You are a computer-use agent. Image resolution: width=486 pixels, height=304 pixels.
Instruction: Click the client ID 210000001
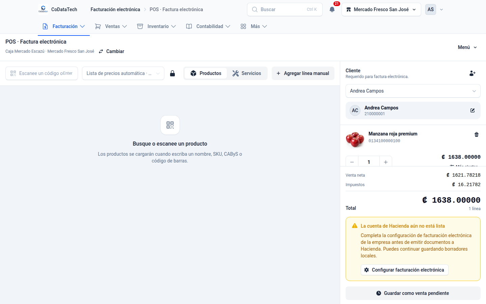(x=375, y=114)
